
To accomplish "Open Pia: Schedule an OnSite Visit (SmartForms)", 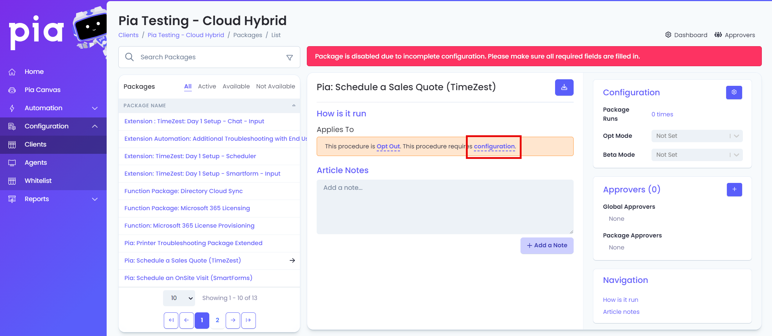I will click(188, 278).
